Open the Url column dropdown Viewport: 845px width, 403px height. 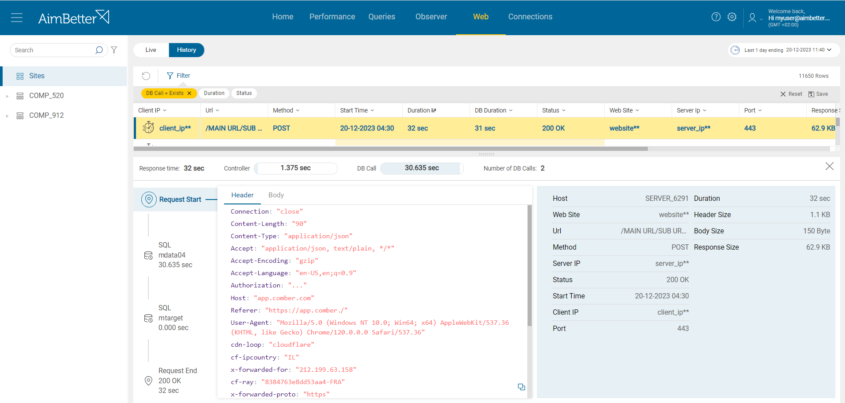coord(217,110)
